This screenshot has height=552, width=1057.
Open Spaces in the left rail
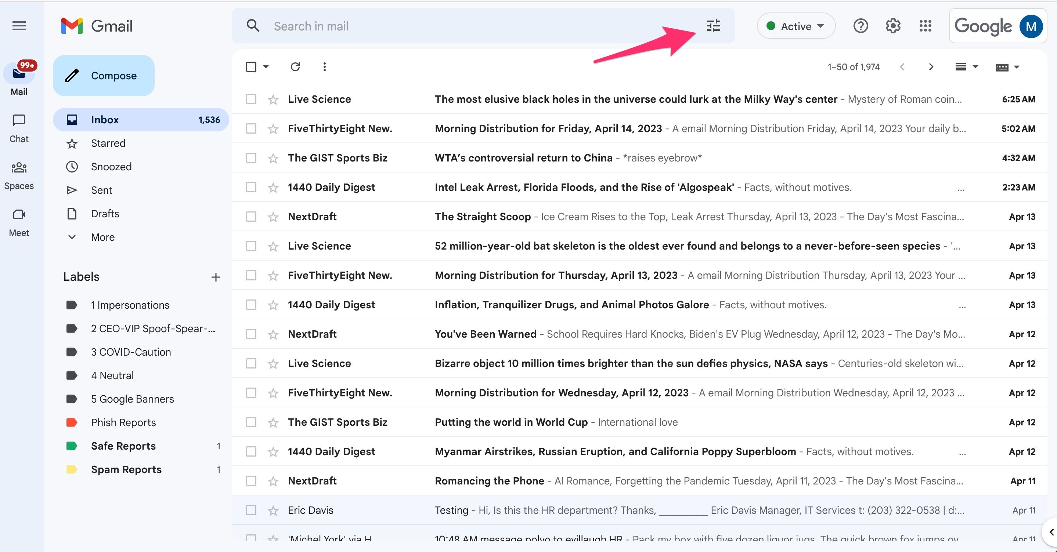(x=19, y=175)
